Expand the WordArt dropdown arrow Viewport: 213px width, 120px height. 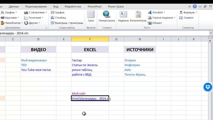[164, 12]
